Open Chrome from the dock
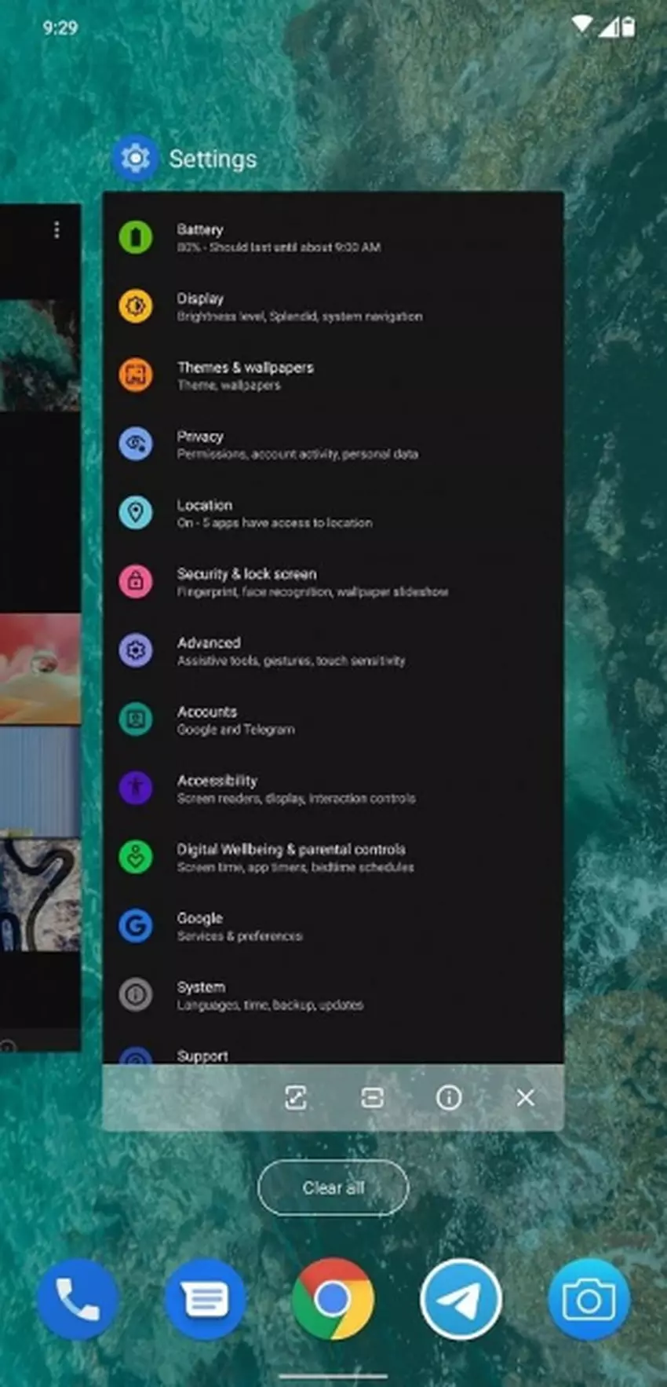This screenshot has height=1387, width=667. 333,1300
